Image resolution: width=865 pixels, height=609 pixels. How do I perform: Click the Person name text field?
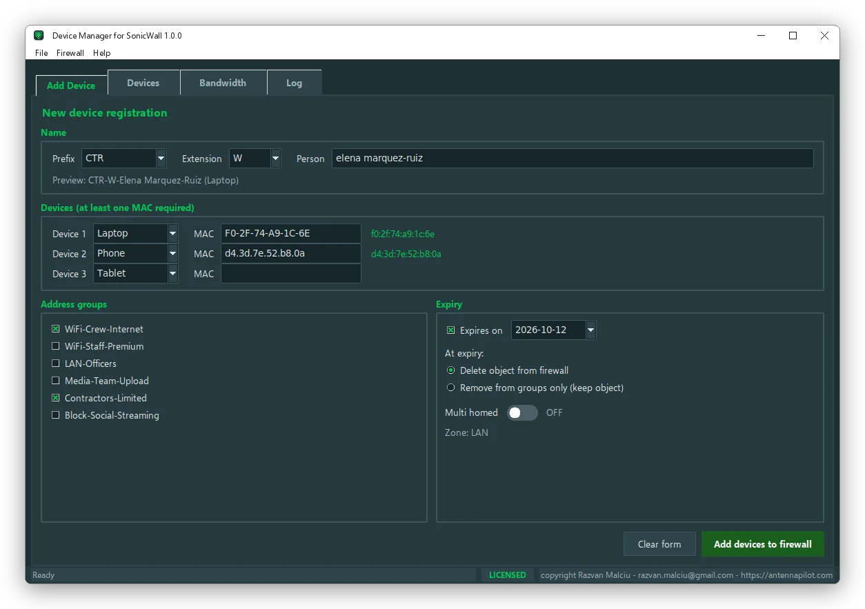(573, 158)
